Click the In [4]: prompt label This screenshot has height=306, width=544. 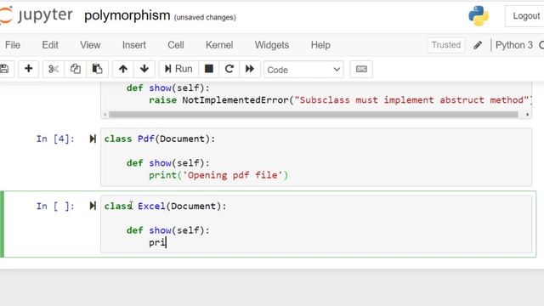pyautogui.click(x=55, y=139)
